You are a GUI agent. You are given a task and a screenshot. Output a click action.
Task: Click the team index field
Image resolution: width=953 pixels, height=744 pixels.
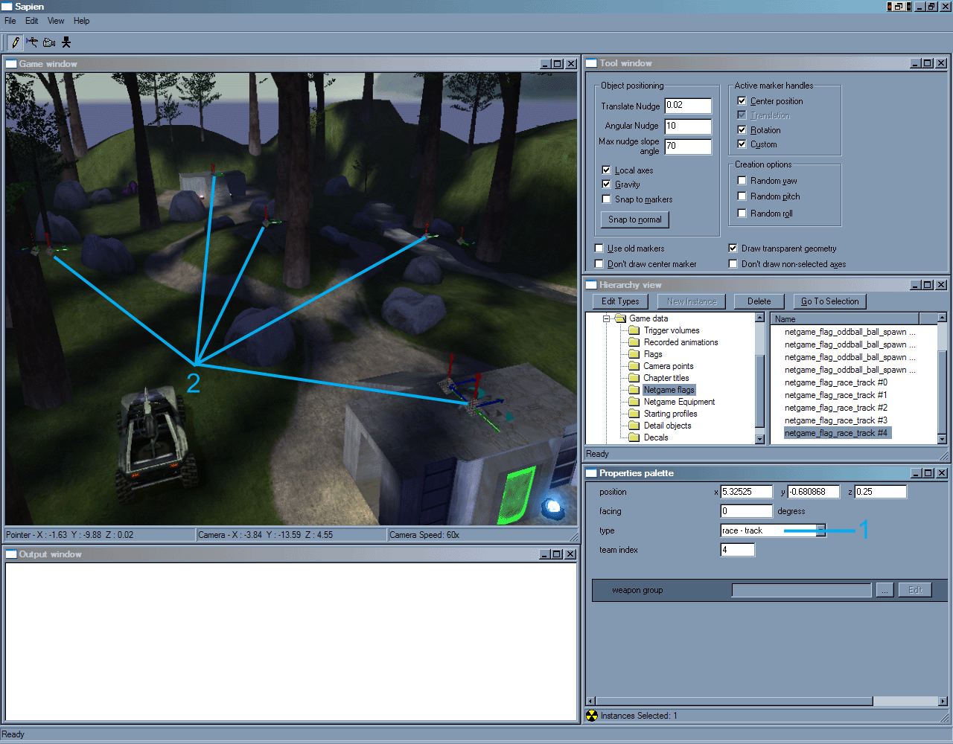coord(737,550)
